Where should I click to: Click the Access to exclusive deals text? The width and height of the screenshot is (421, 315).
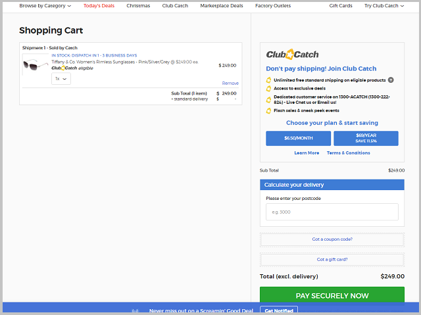click(x=300, y=88)
